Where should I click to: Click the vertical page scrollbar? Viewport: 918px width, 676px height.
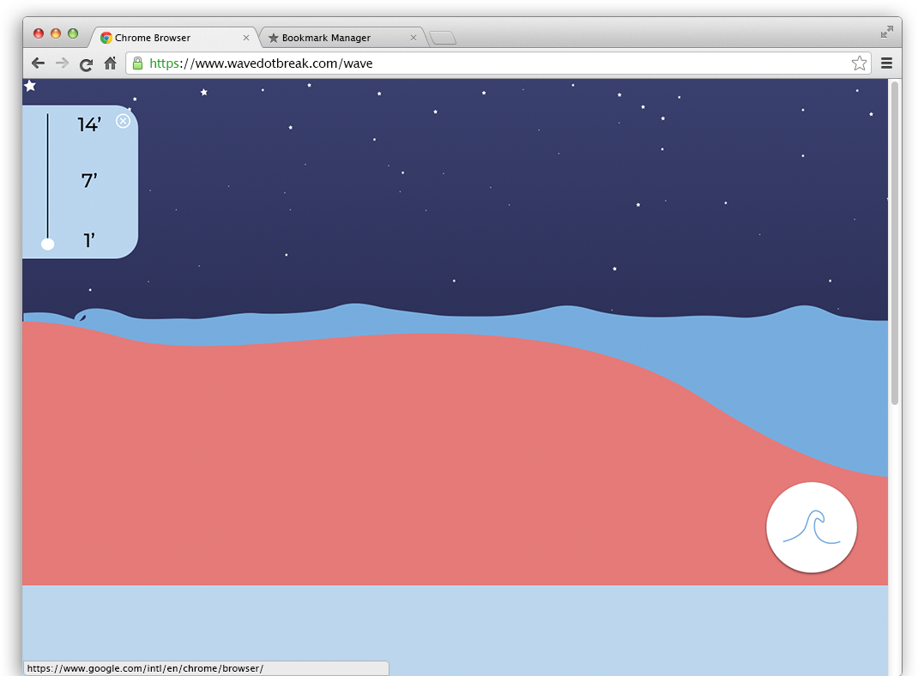click(x=895, y=244)
